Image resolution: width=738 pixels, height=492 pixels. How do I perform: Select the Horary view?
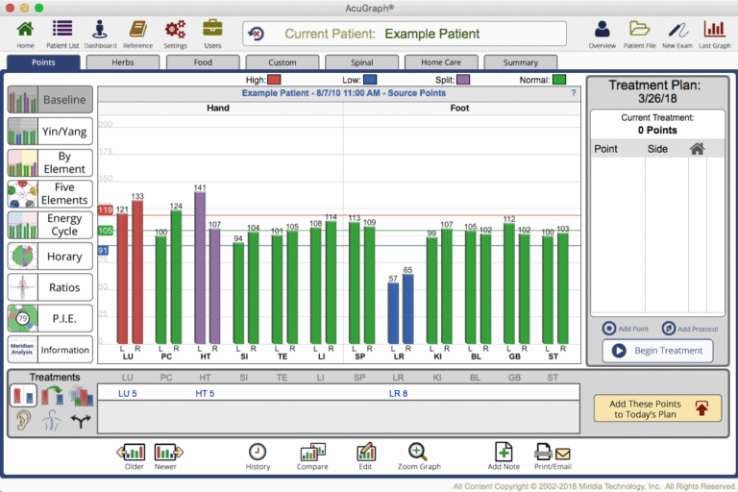pyautogui.click(x=50, y=257)
